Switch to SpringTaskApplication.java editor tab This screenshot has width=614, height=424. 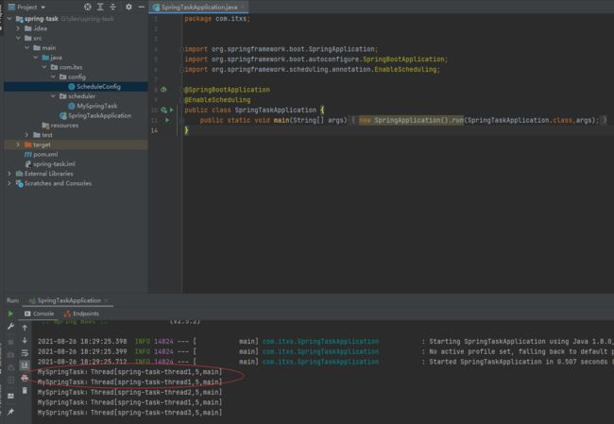(199, 7)
